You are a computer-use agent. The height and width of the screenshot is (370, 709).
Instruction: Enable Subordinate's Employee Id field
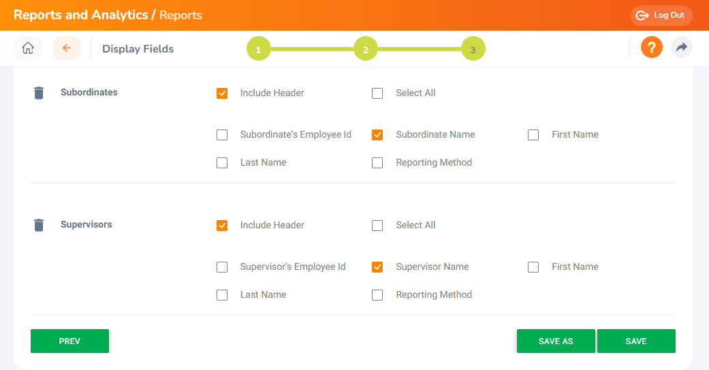[222, 135]
